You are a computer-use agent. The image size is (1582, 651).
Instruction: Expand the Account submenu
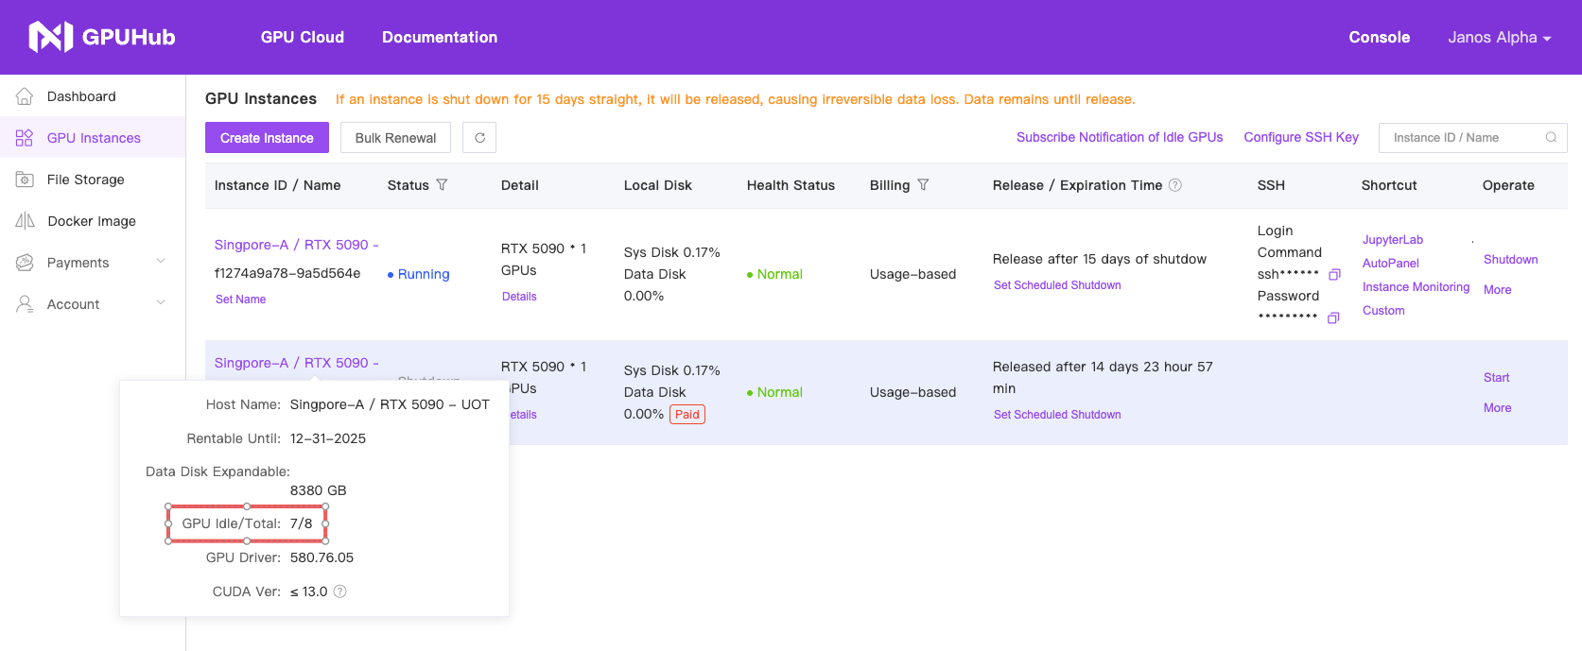click(161, 303)
